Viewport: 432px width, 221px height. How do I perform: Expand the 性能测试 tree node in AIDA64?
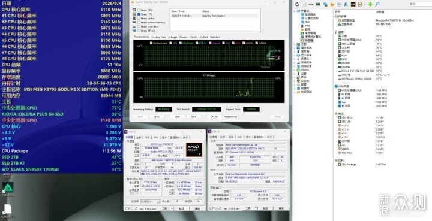pyautogui.click(x=295, y=92)
